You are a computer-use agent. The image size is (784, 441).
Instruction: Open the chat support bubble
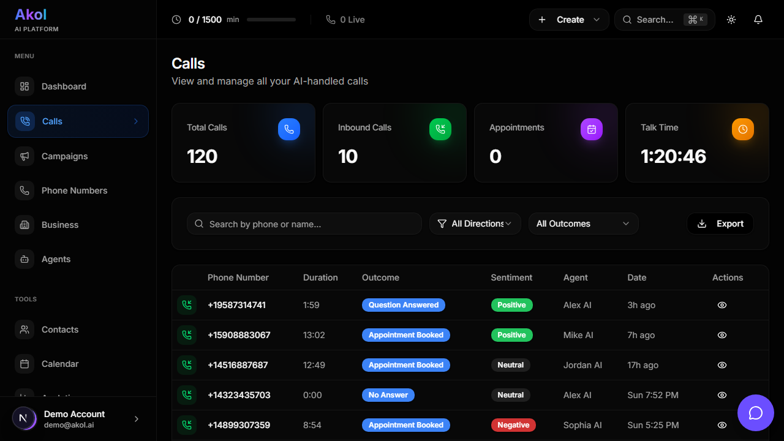tap(755, 413)
